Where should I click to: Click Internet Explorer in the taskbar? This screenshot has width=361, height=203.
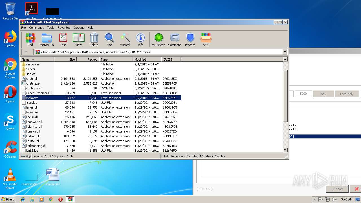tap(23, 199)
